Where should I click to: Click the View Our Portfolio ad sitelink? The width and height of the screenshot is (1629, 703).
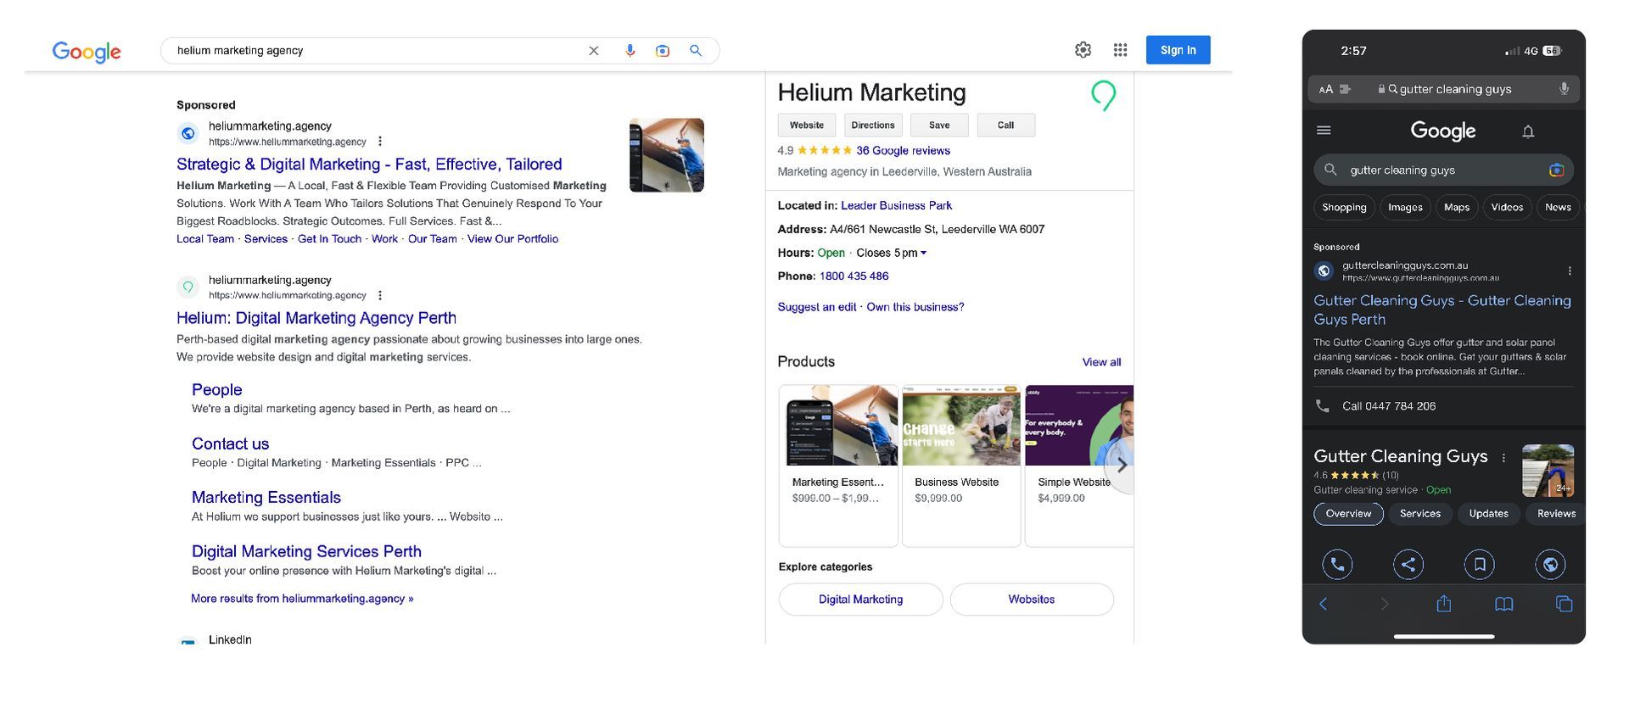coord(512,239)
